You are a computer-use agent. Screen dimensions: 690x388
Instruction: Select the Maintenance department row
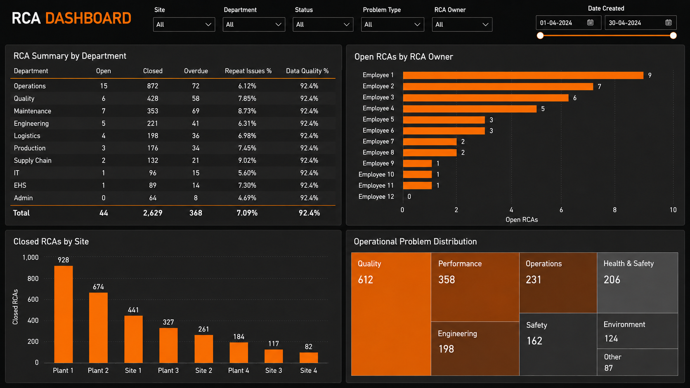tap(173, 111)
